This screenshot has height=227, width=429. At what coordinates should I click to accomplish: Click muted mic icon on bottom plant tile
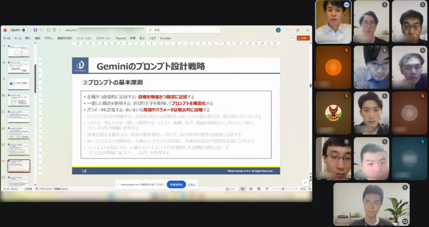coord(405,187)
